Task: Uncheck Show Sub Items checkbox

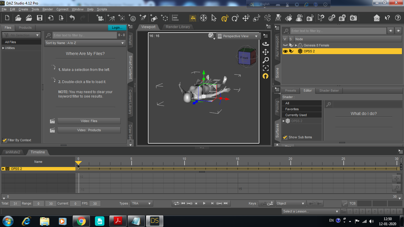Action: pos(285,137)
